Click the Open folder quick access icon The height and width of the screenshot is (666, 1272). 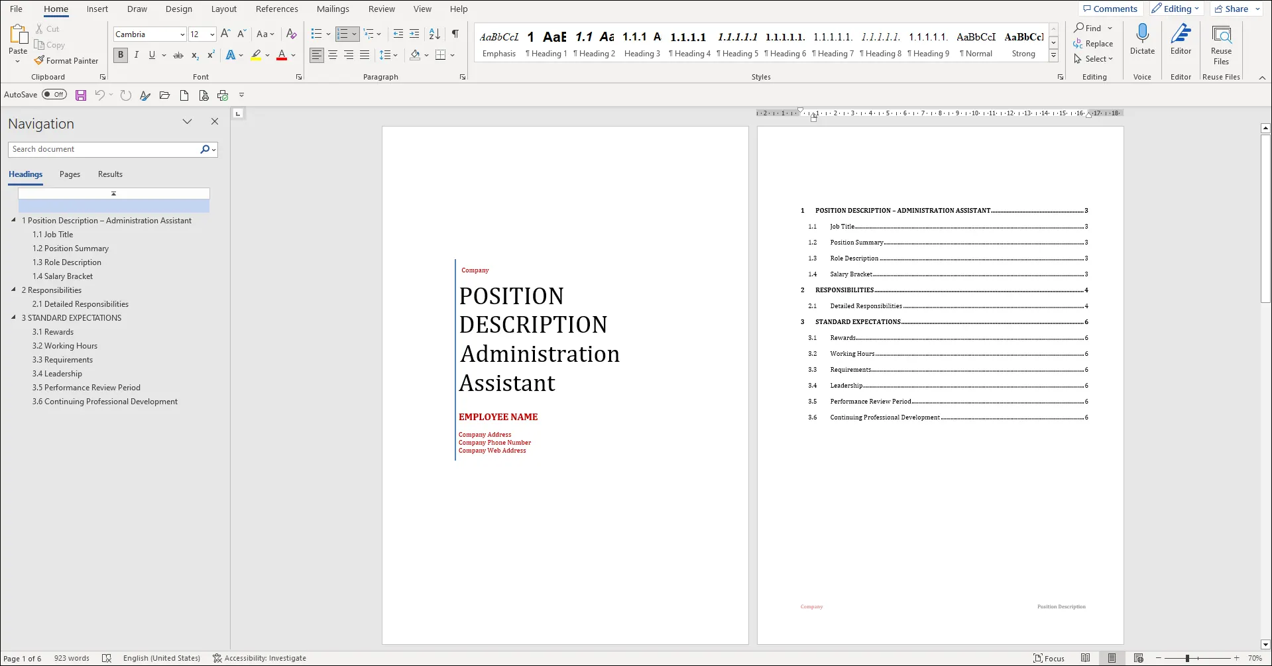click(164, 95)
